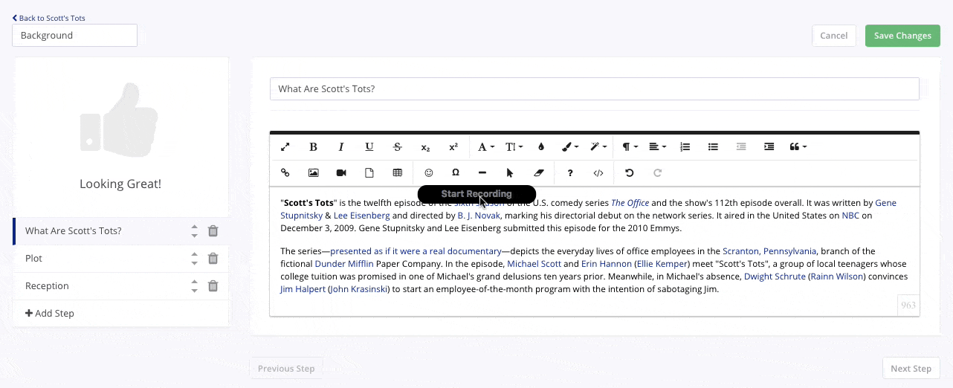Click the step title field What Are Scott's Tots?

[x=595, y=88]
